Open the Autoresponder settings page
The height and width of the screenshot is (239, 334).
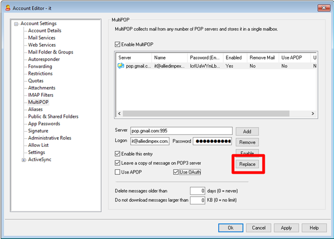[44, 59]
